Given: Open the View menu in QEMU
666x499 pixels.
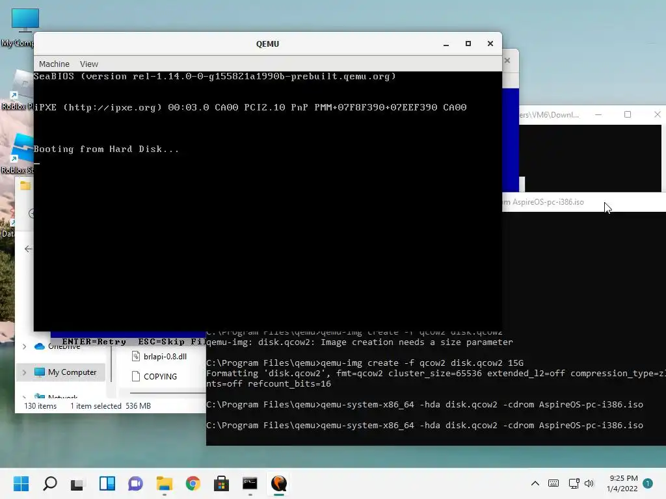Looking at the screenshot, I should click(x=88, y=64).
